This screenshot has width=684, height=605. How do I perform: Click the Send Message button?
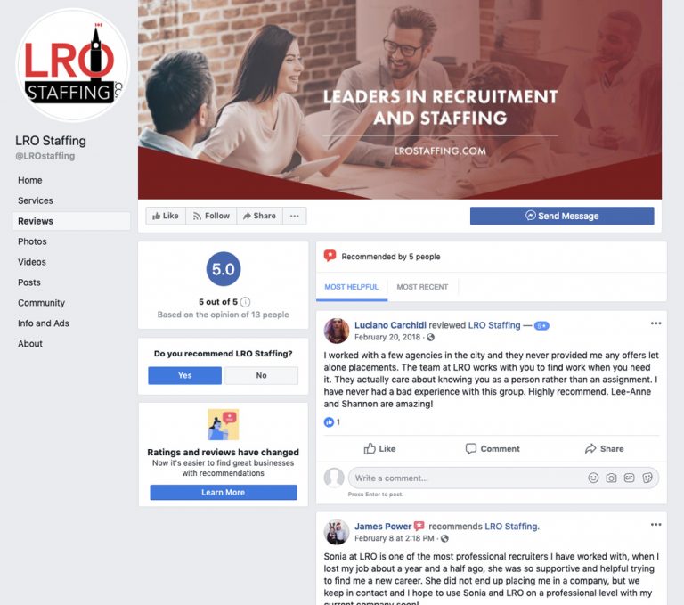(x=562, y=216)
